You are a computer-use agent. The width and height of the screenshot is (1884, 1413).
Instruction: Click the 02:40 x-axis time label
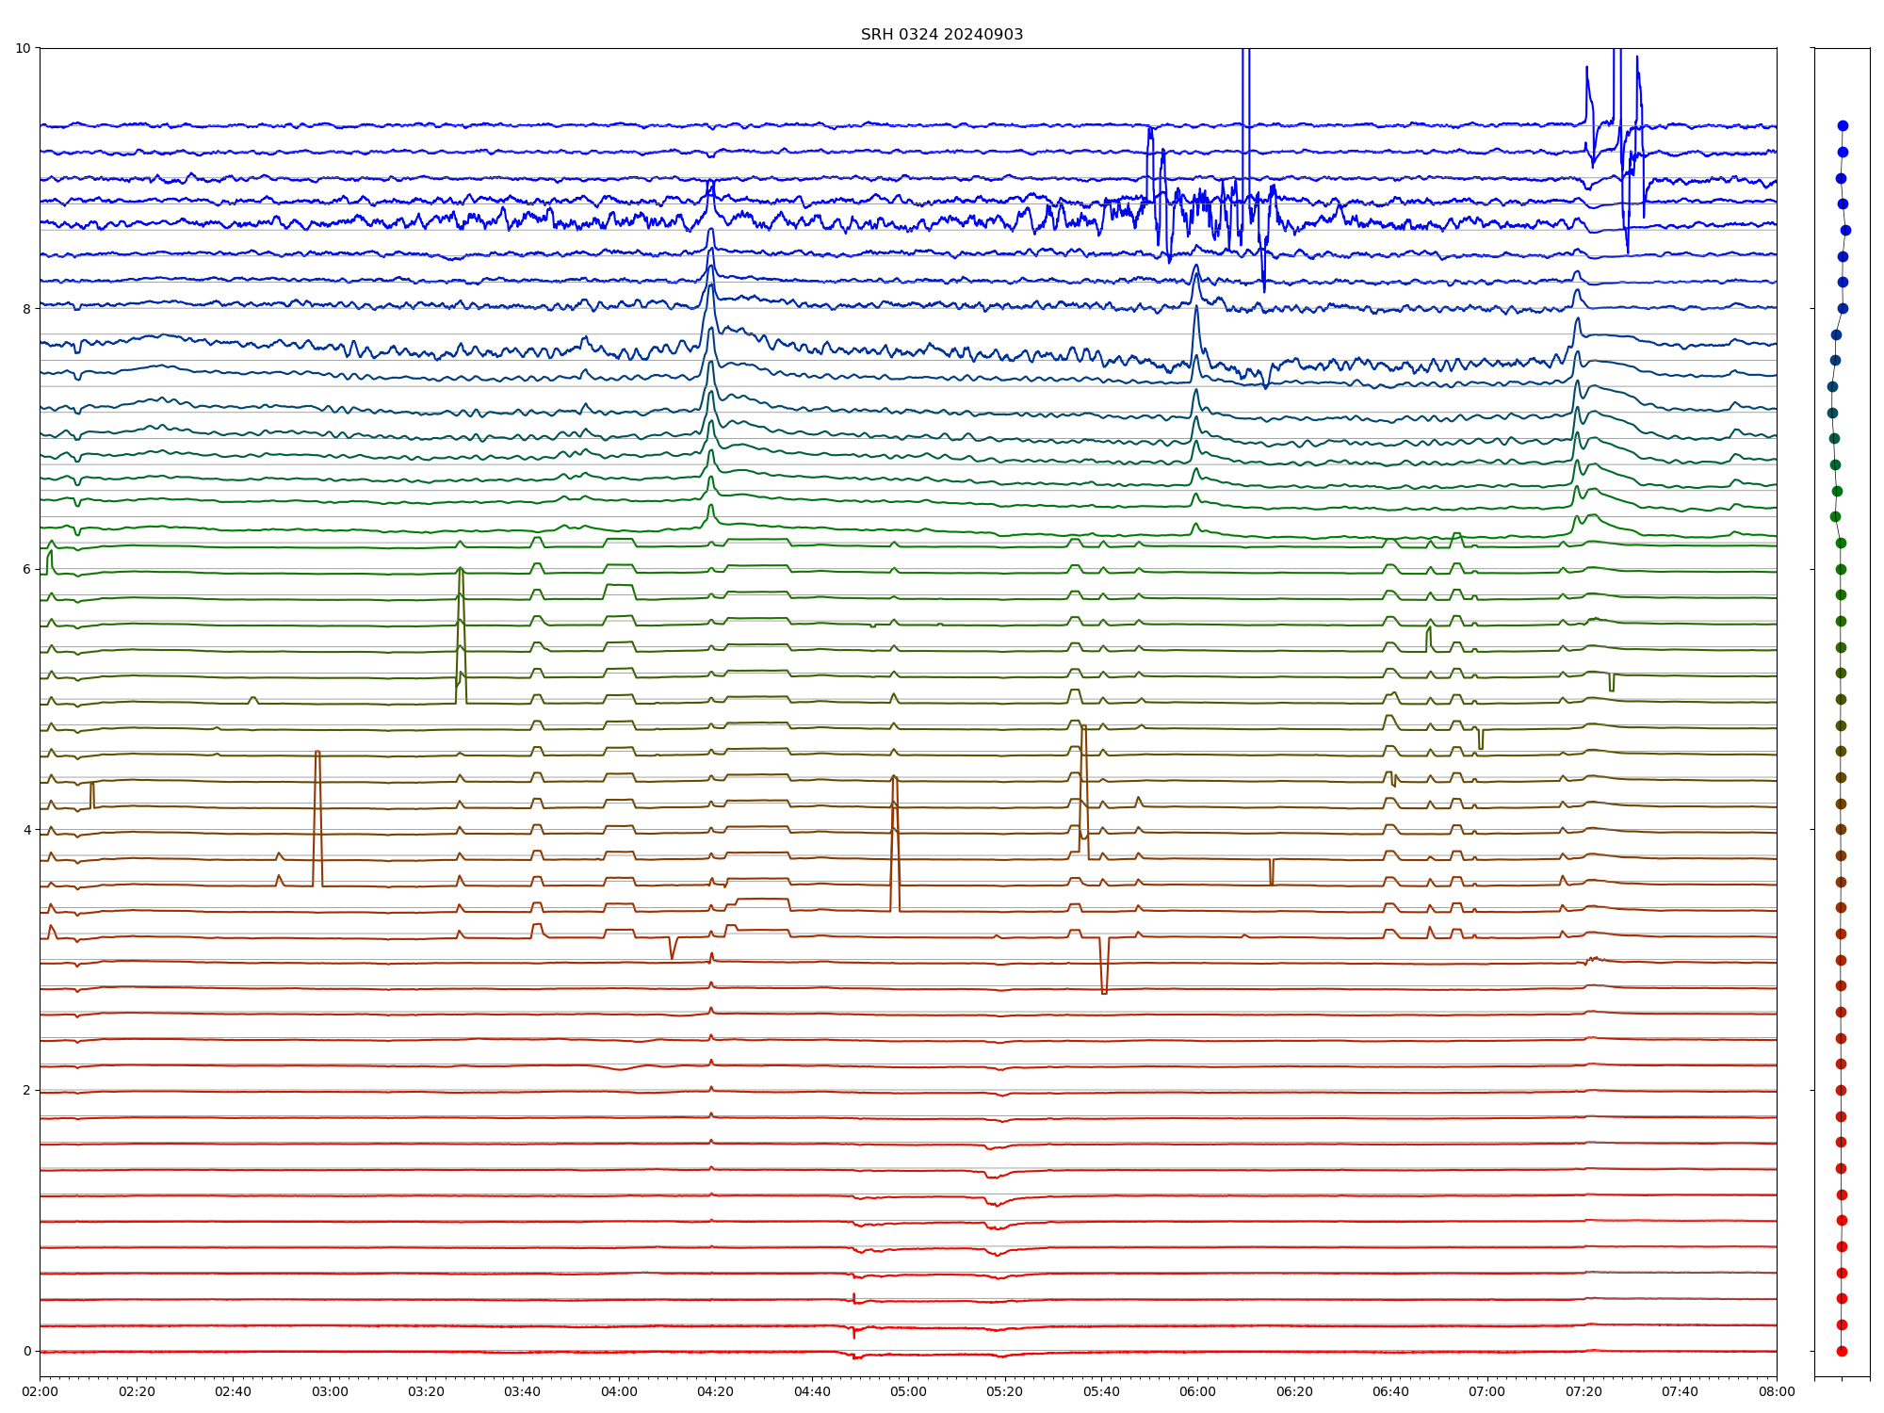pos(233,1391)
